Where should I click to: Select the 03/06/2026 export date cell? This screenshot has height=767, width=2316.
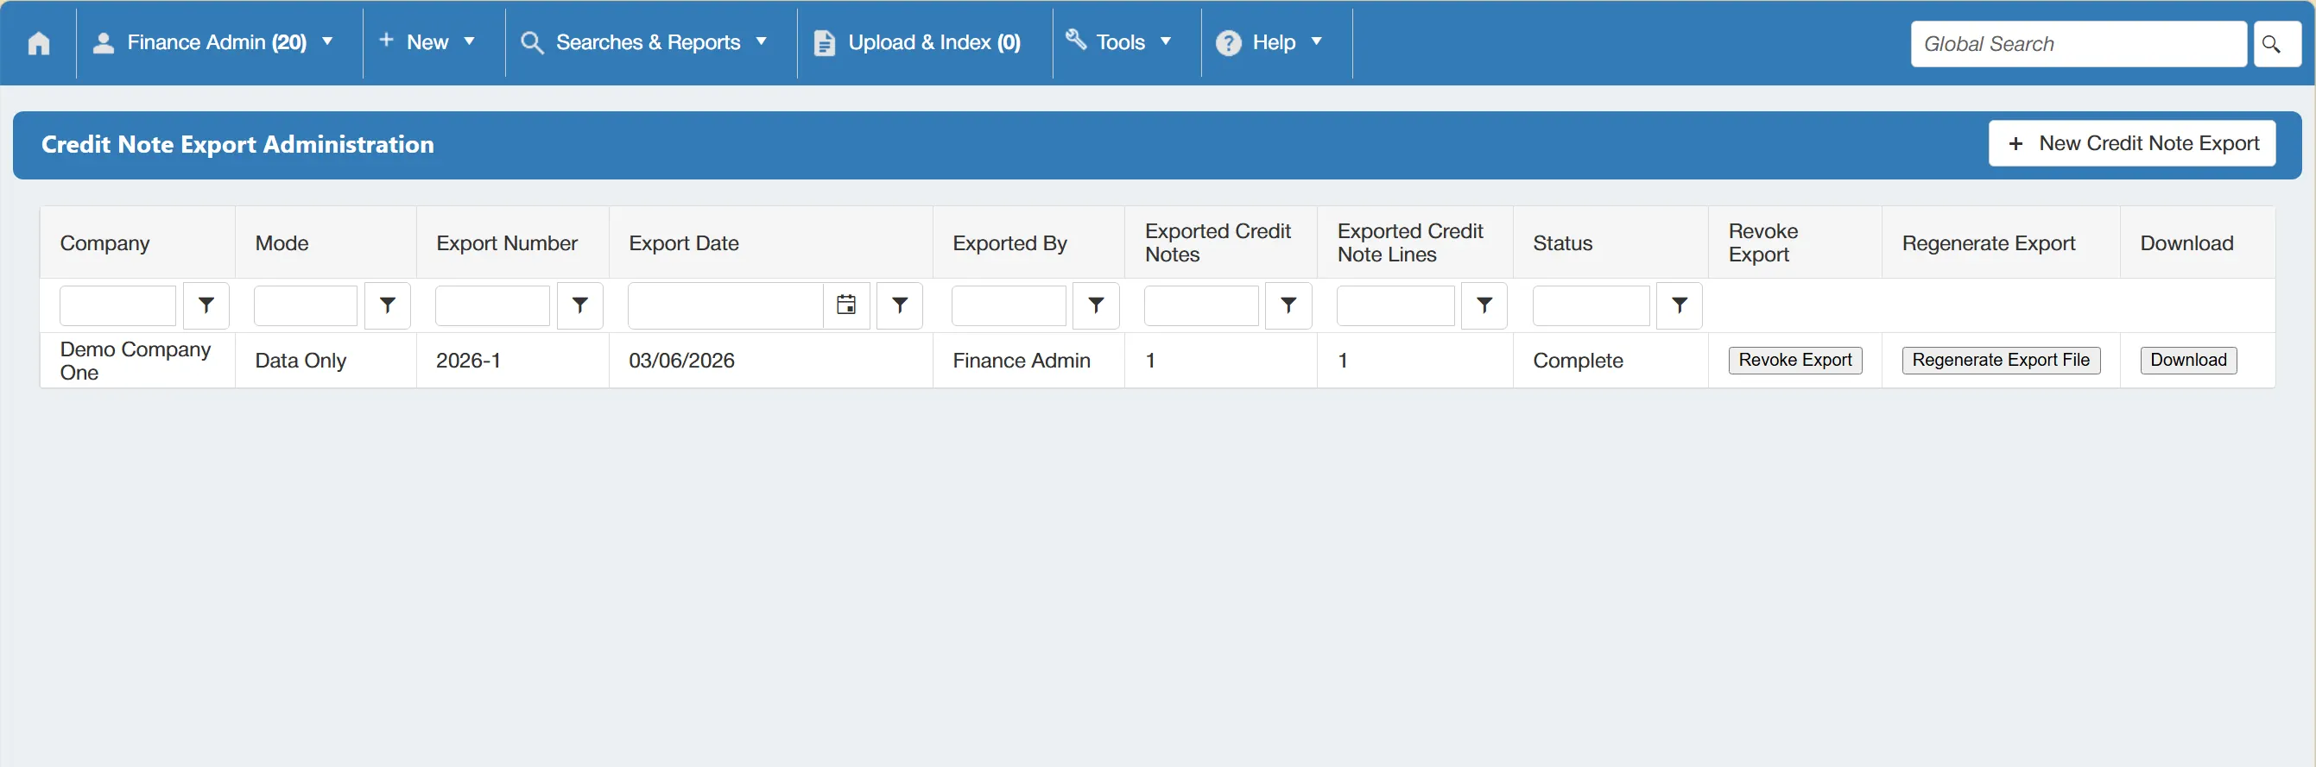770,360
